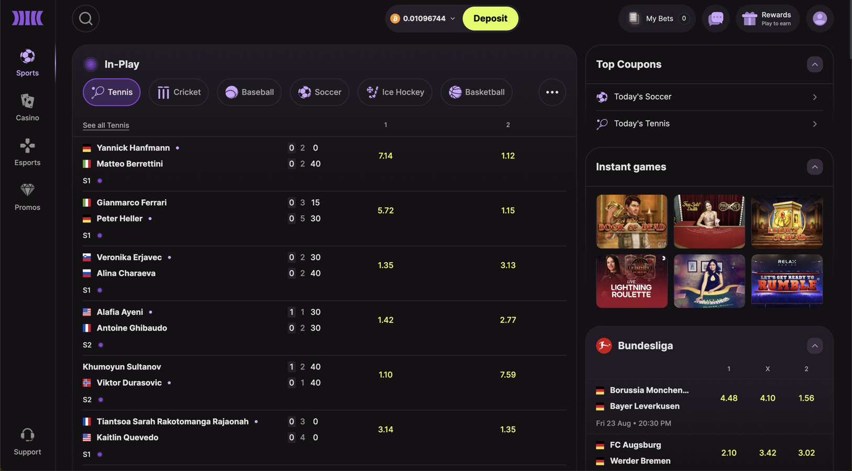
Task: Switch to the Cricket tab
Action: (x=179, y=92)
